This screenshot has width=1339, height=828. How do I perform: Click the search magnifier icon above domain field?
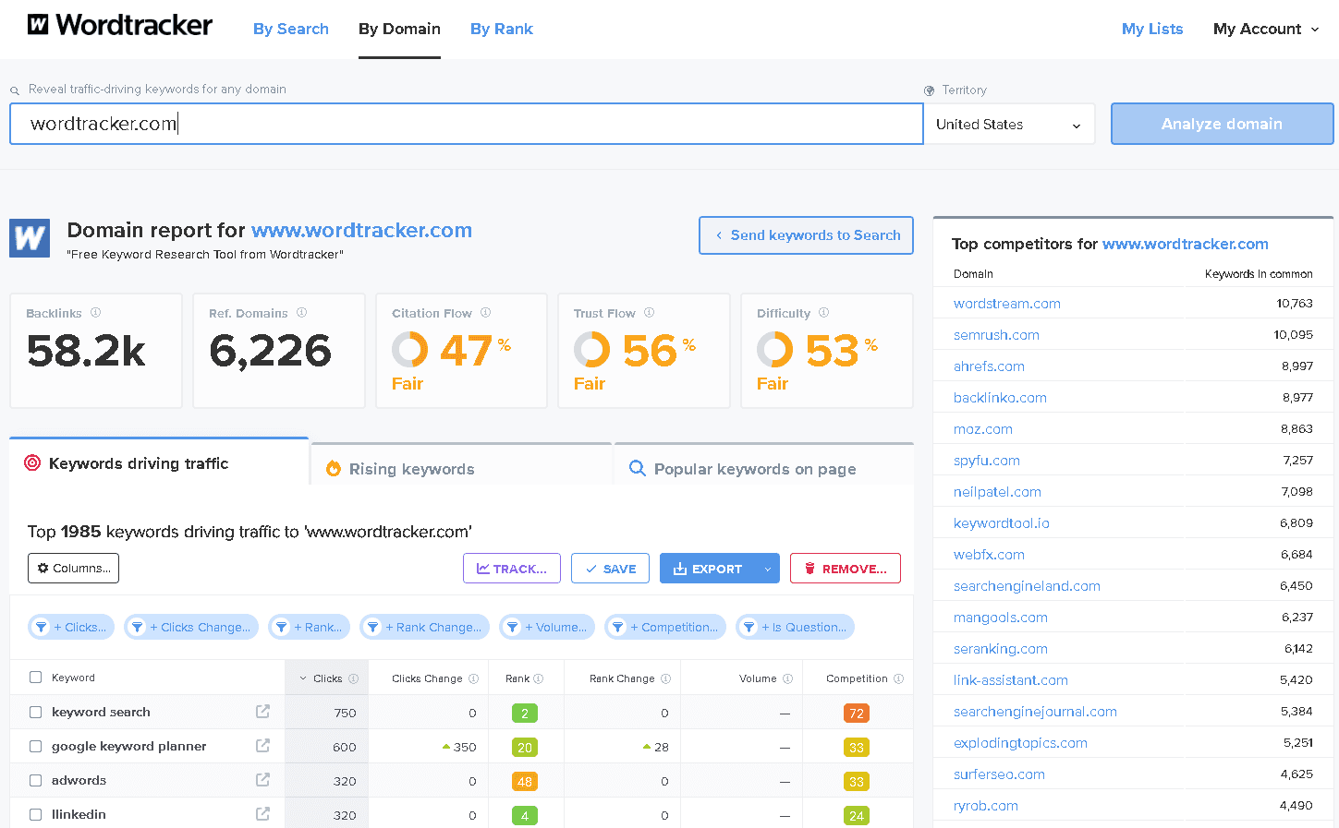pyautogui.click(x=15, y=90)
